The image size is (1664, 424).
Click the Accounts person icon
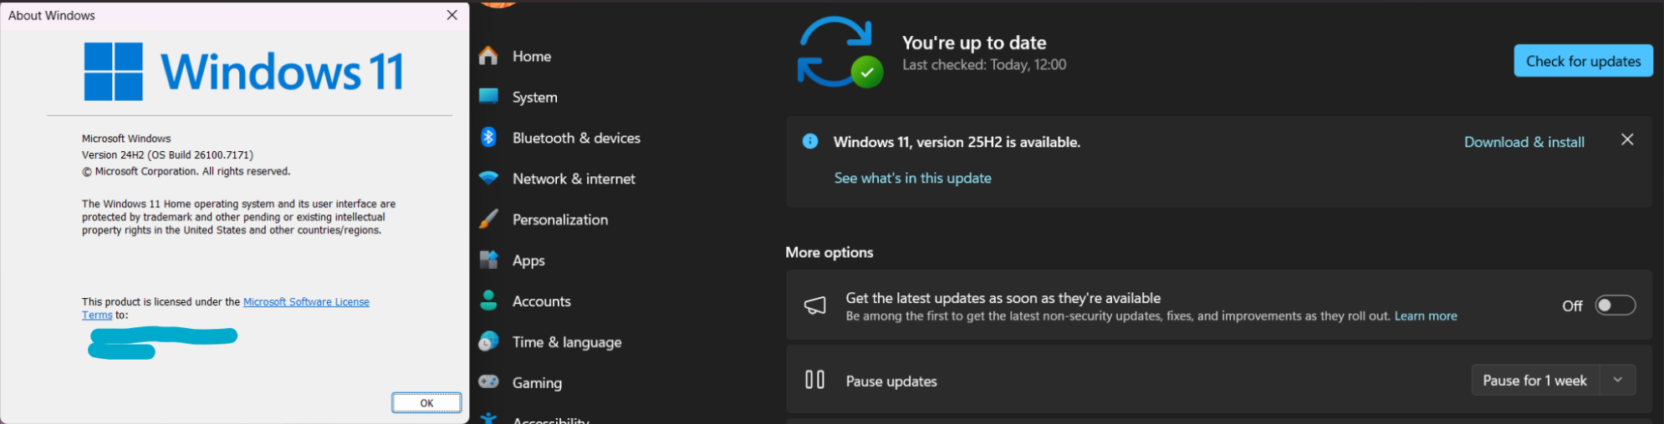point(488,300)
